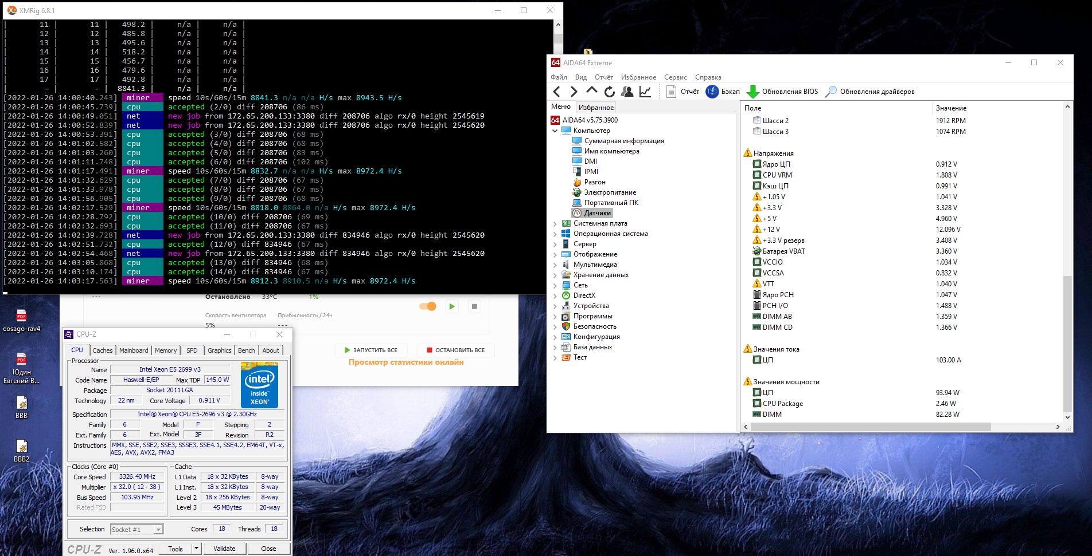Click the XMRig console vertical scrollbar
Viewport: 1092px width, 556px height.
[x=559, y=39]
